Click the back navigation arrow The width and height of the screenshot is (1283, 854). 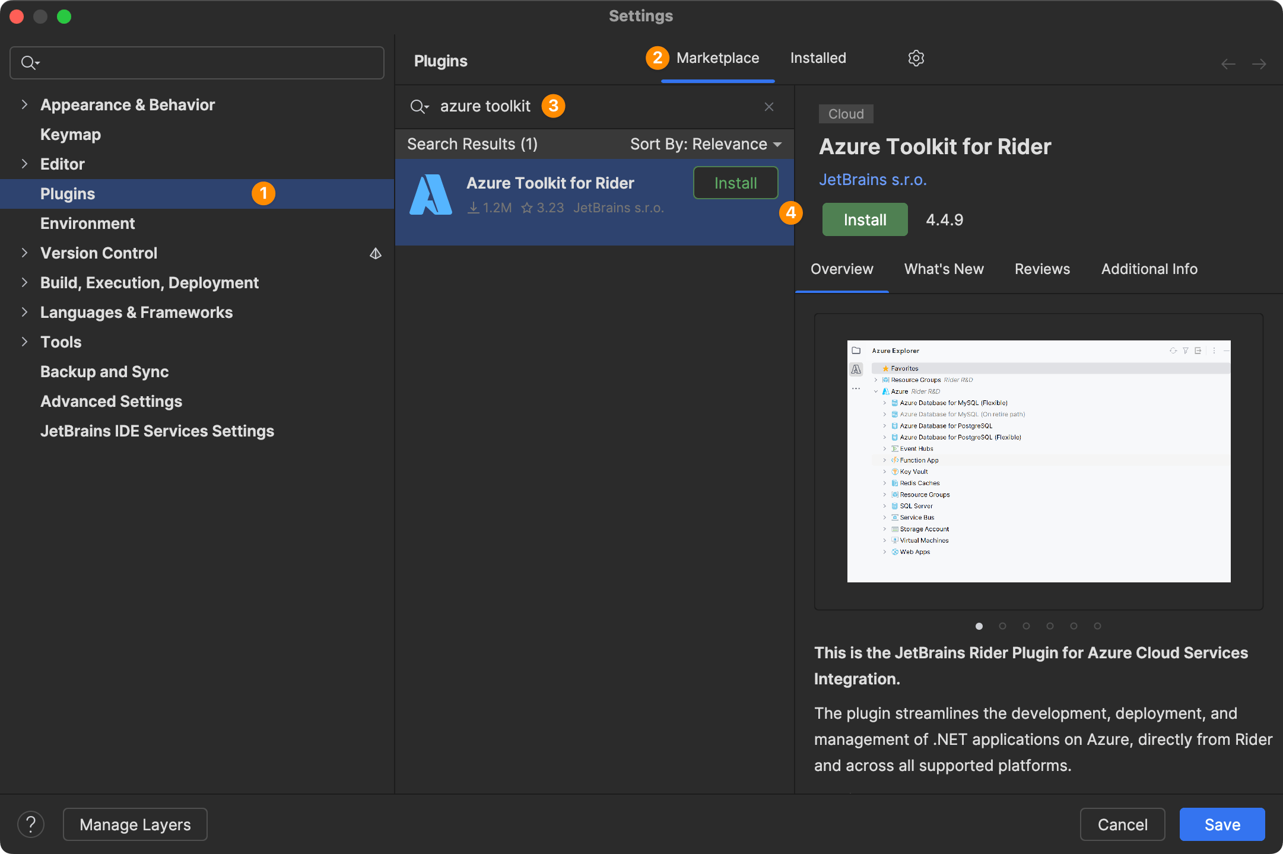pyautogui.click(x=1228, y=63)
